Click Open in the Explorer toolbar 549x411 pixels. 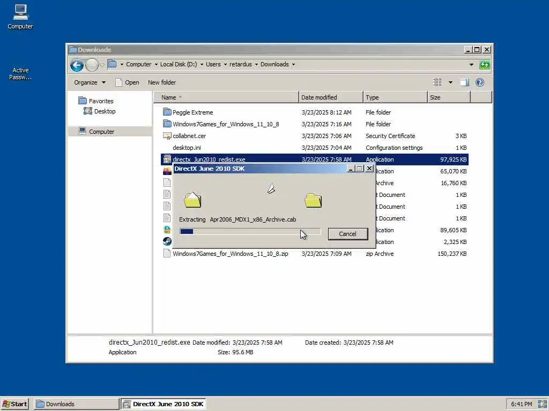coord(128,82)
